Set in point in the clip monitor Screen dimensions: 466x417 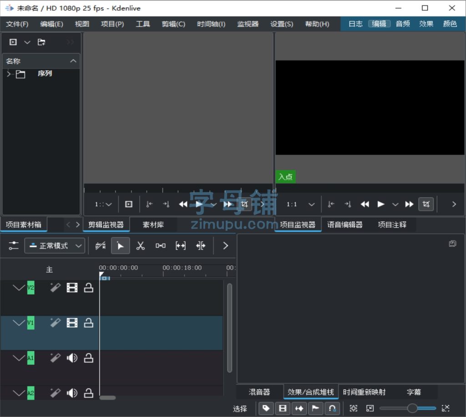tap(149, 204)
